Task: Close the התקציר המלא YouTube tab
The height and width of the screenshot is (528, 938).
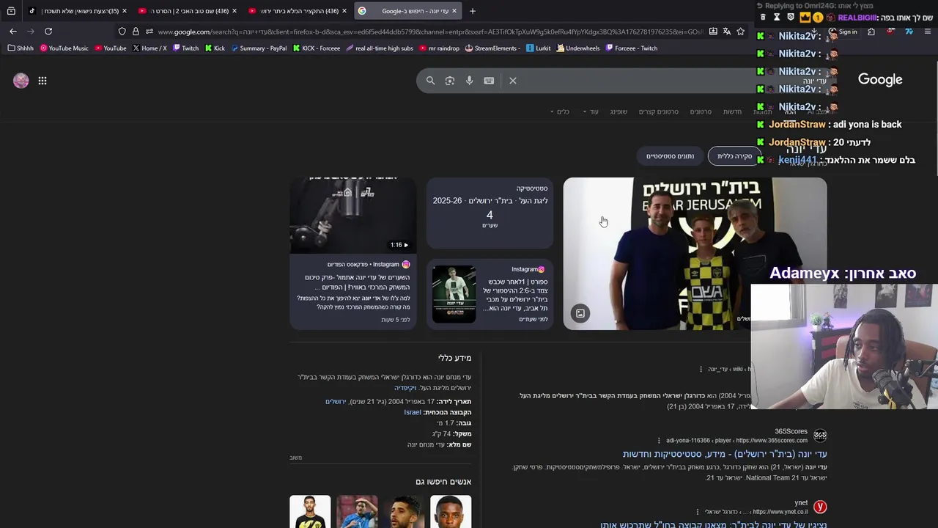Action: [344, 11]
